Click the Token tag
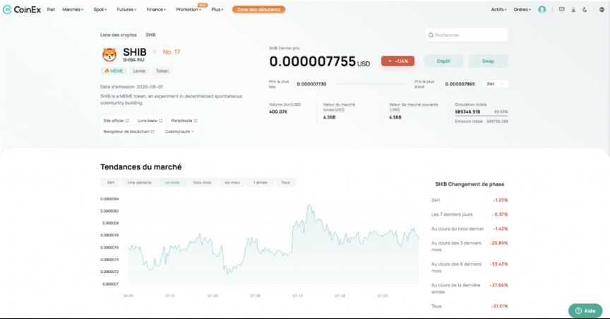The height and width of the screenshot is (319, 610). [162, 71]
